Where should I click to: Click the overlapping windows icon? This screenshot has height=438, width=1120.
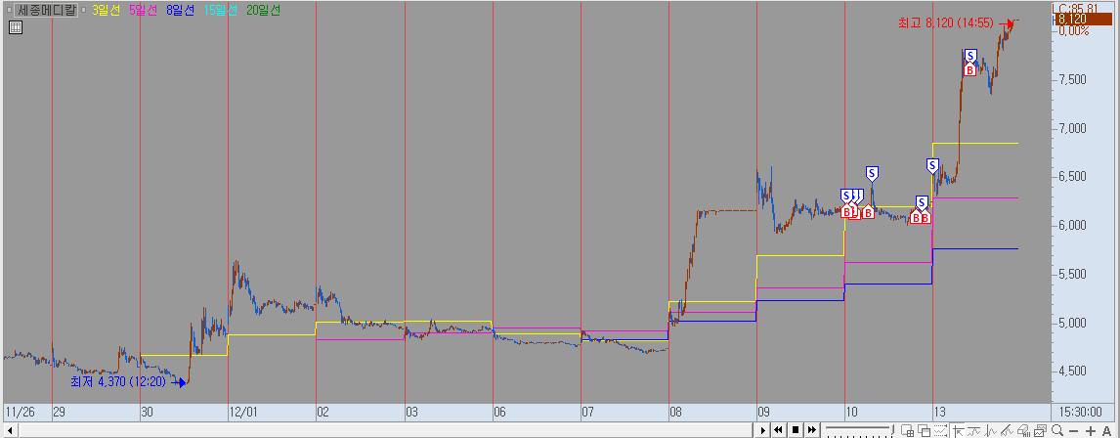[x=925, y=430]
